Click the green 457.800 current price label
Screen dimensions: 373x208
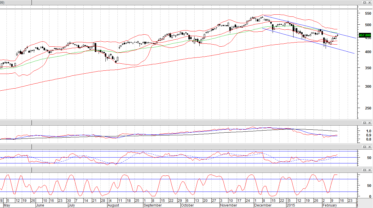tap(365, 35)
